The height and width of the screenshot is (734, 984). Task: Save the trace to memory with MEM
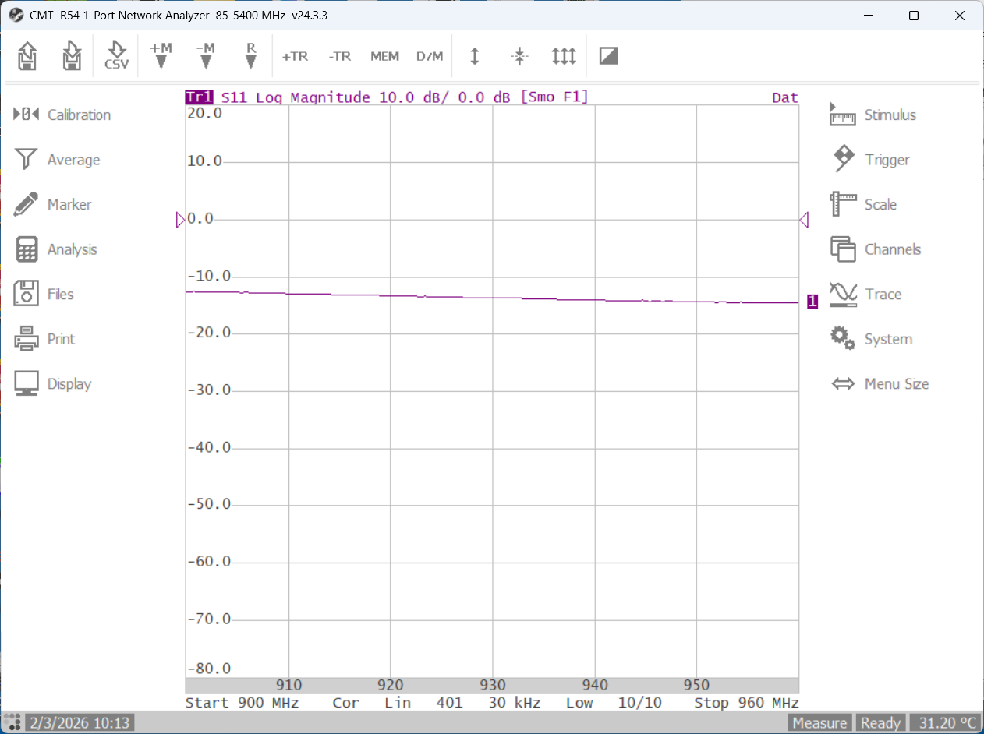pyautogui.click(x=384, y=56)
